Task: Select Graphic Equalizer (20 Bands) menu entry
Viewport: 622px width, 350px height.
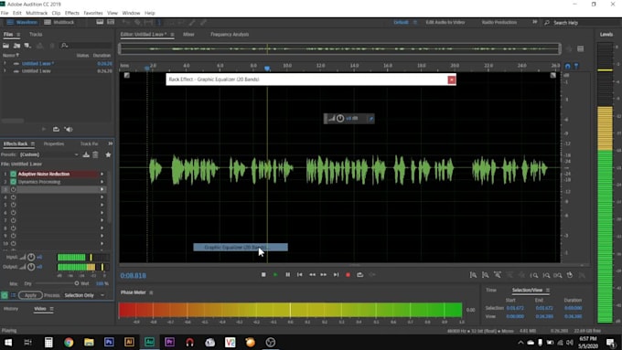Action: (x=241, y=248)
